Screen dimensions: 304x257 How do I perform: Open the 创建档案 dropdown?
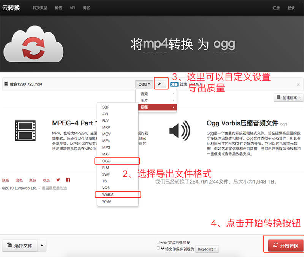pos(288,97)
